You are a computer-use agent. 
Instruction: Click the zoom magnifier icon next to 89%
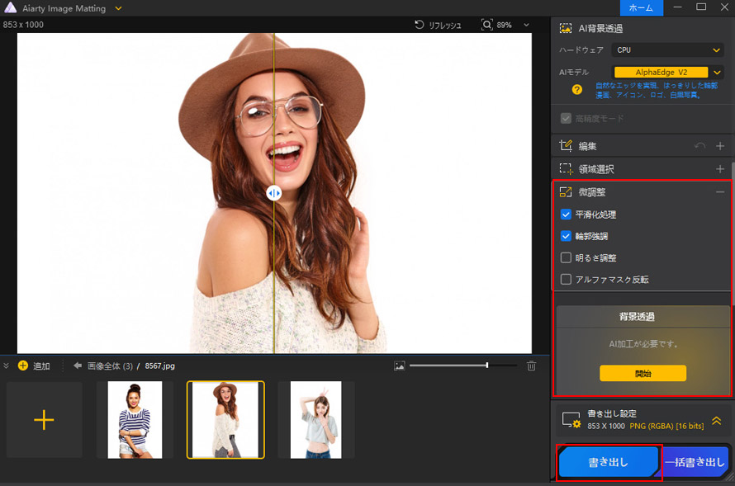point(487,26)
